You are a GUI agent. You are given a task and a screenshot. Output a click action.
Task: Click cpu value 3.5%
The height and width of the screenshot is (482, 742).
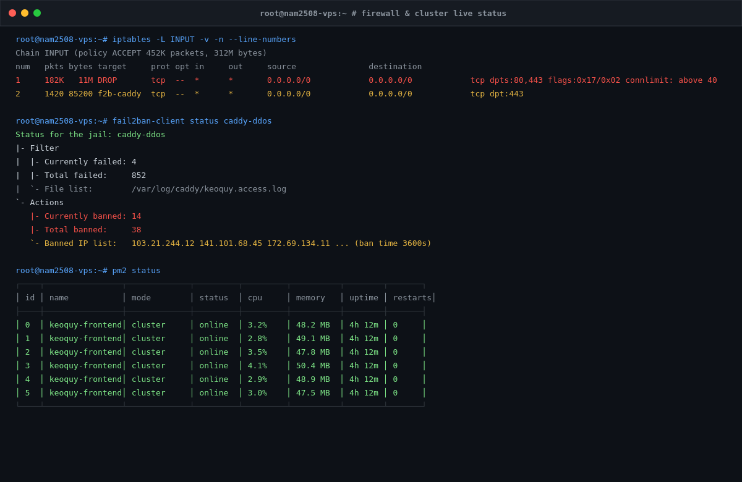point(257,352)
